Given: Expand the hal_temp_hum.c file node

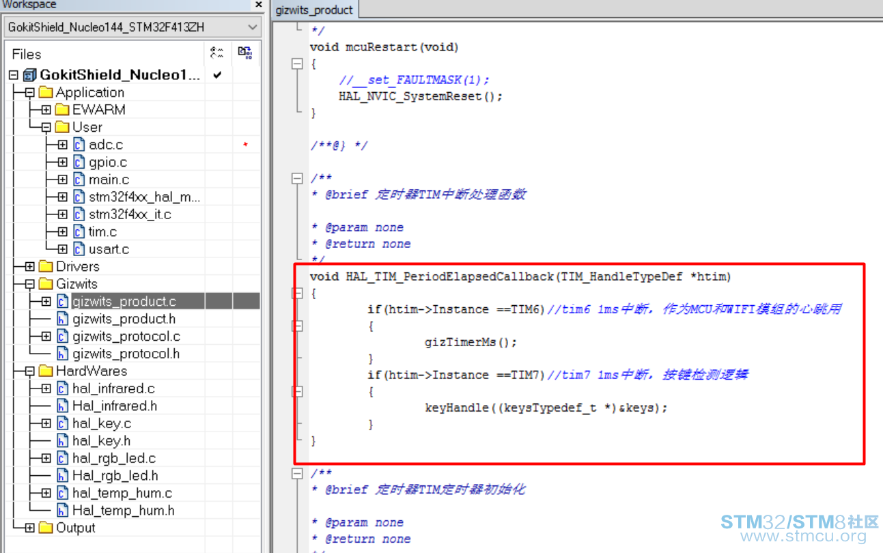Looking at the screenshot, I should click(x=46, y=493).
